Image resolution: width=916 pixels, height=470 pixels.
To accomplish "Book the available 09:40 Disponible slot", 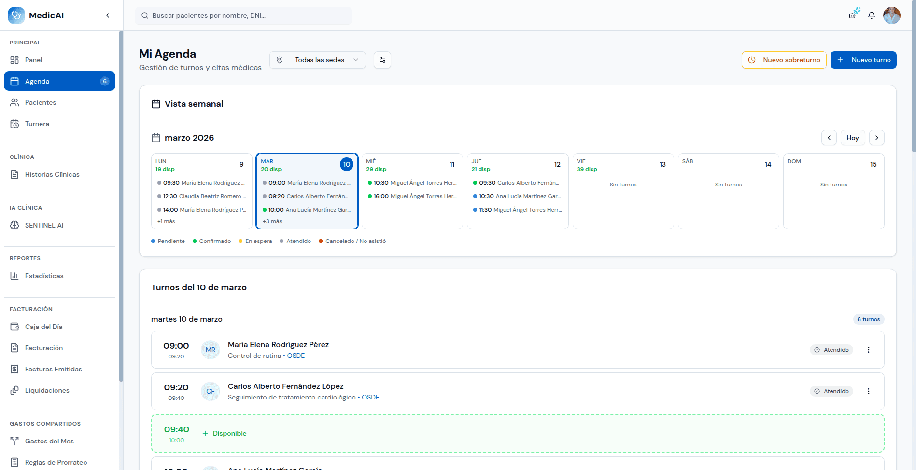I will [x=225, y=433].
